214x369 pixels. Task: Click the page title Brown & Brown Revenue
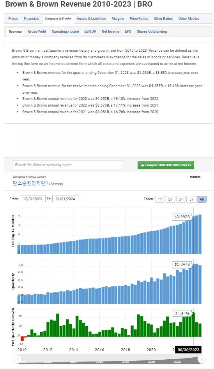tap(79, 4)
